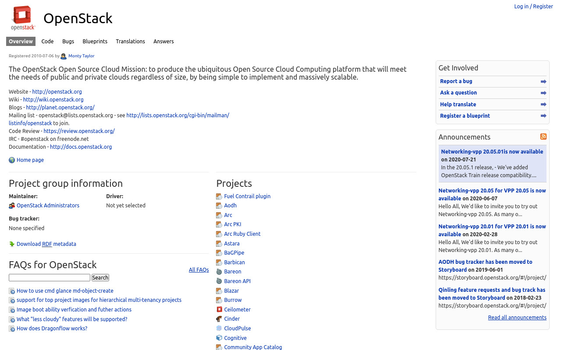Click the OpenStack Administrators team icon
Viewport: 561px width, 350px height.
[x=12, y=206]
